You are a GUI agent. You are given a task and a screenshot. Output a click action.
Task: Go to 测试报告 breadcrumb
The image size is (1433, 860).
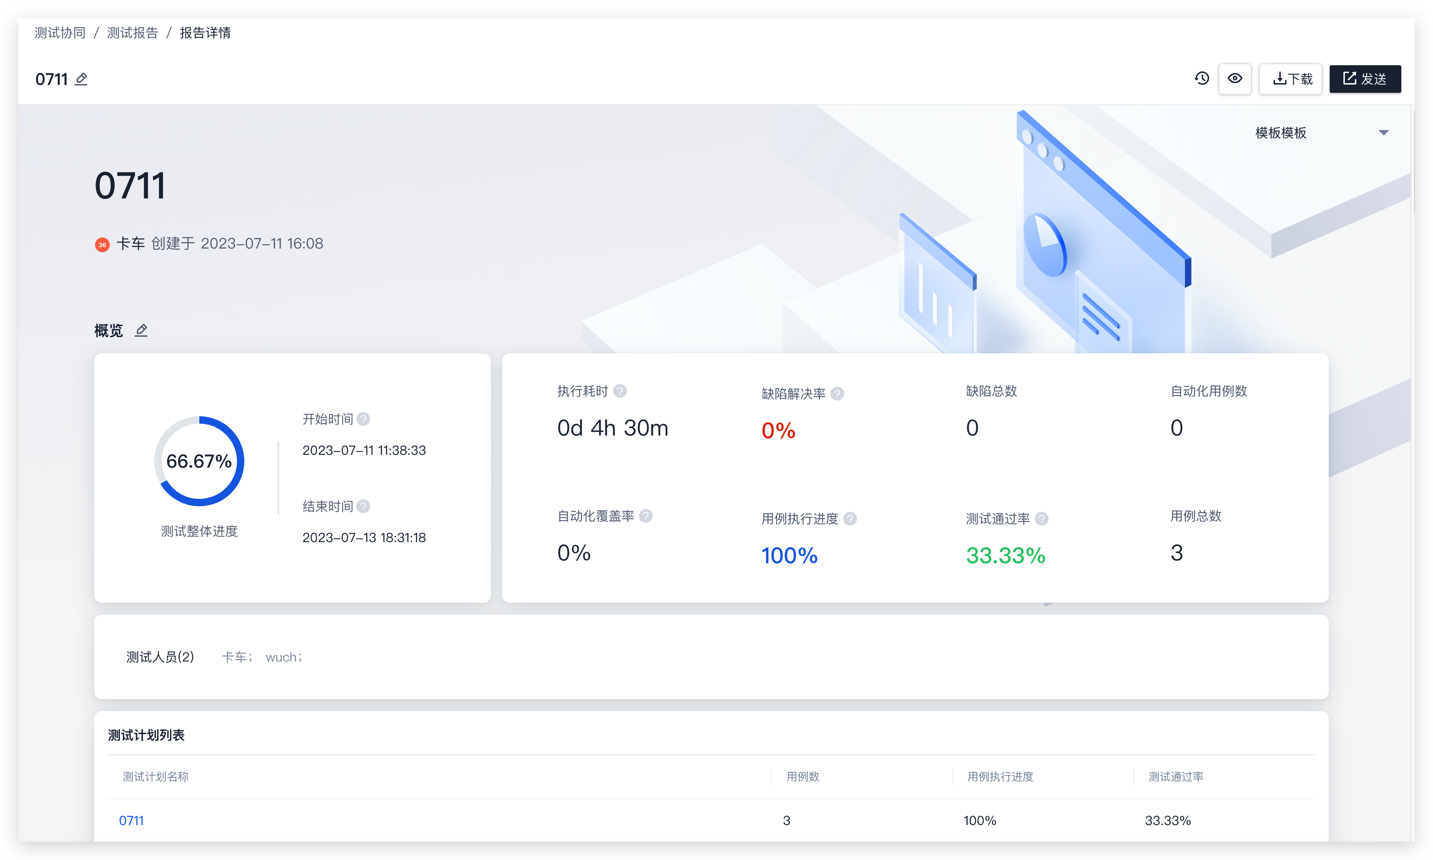pyautogui.click(x=132, y=33)
